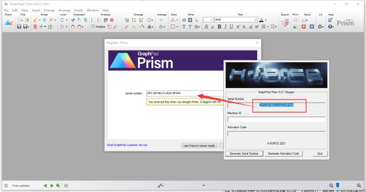Click the sheet list icon left of Prism updates
The height and width of the screenshot is (192, 366).
click(6, 186)
